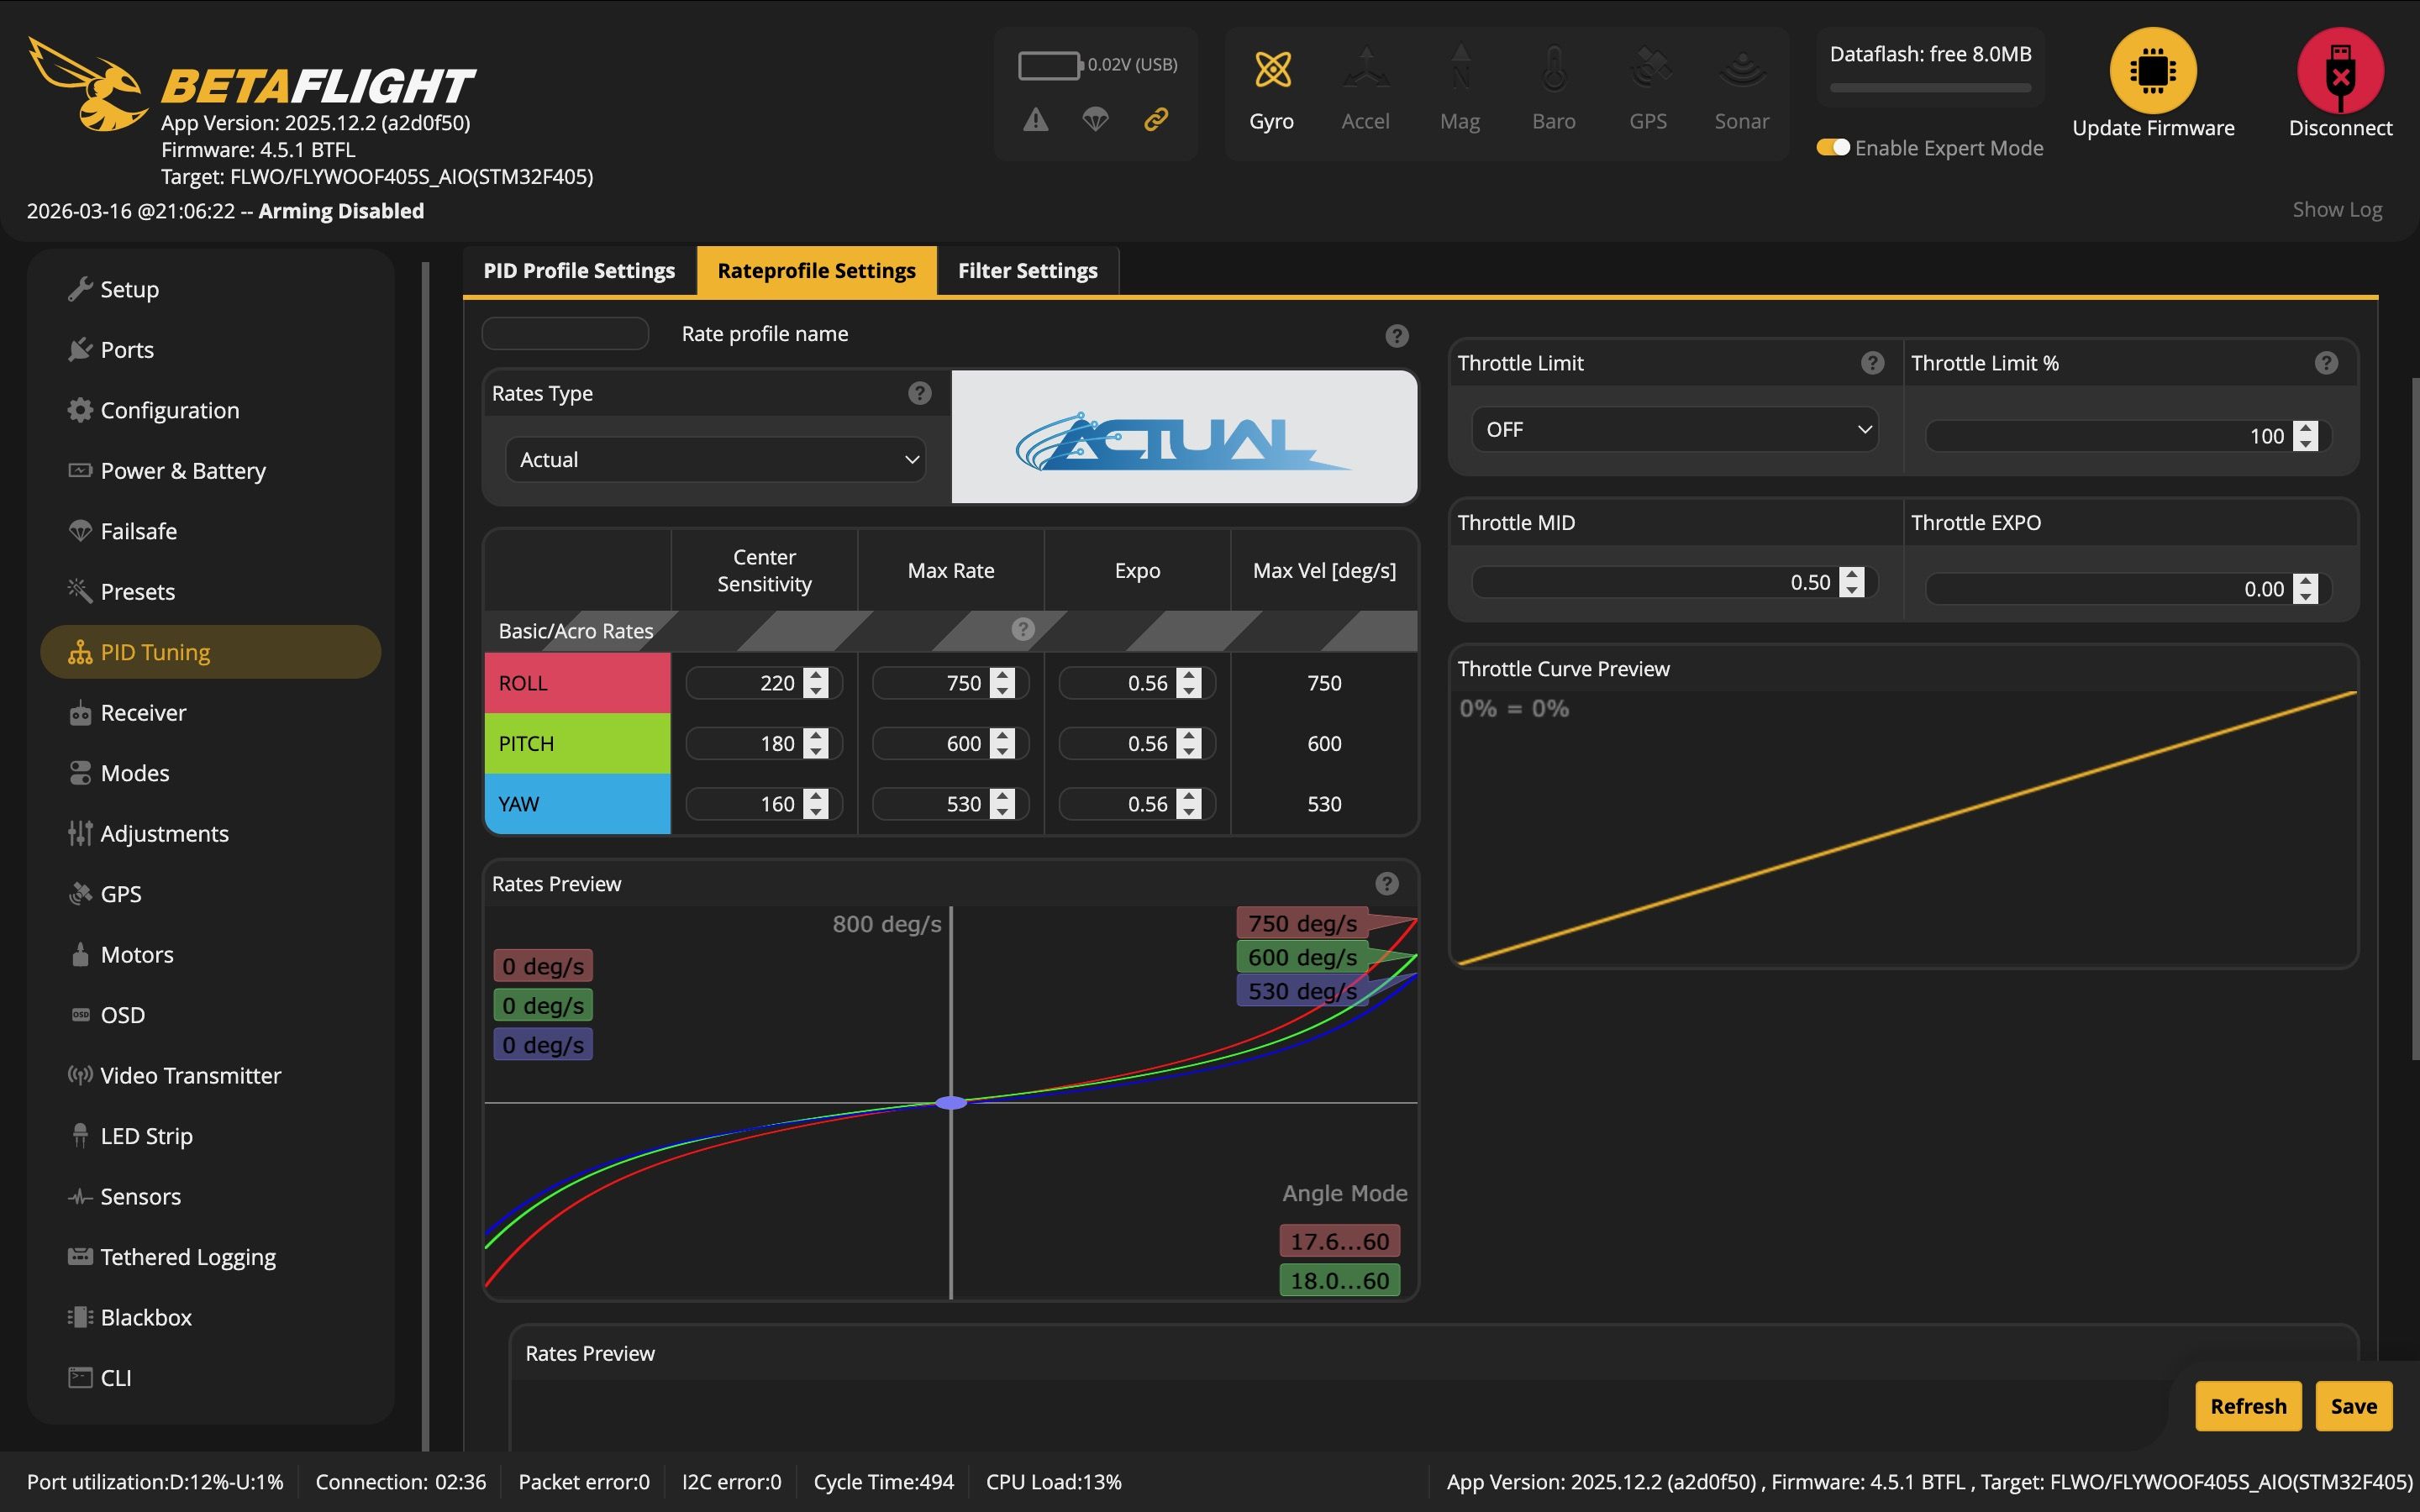Click the Rate profile name field
This screenshot has height=1512, width=2420.
(x=565, y=334)
